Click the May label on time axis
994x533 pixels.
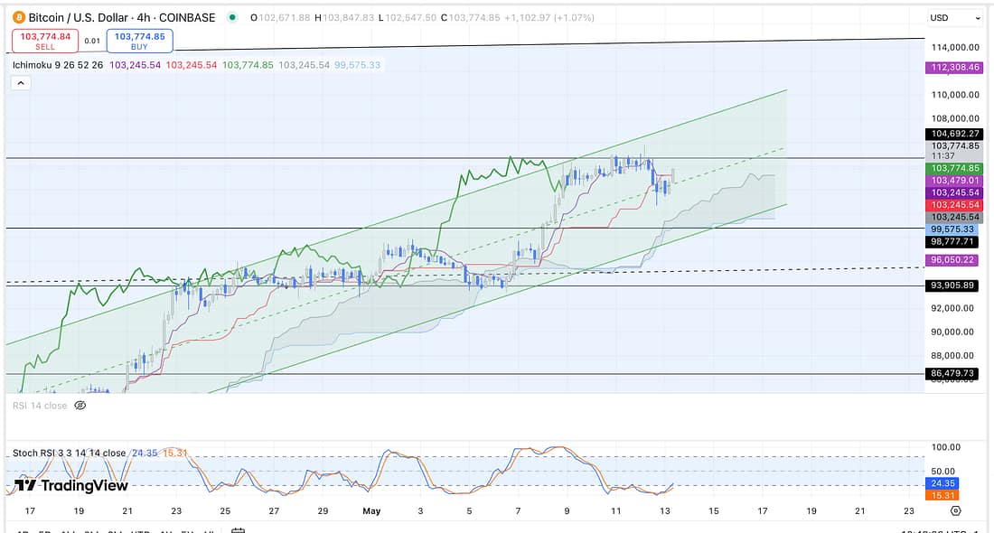click(371, 511)
